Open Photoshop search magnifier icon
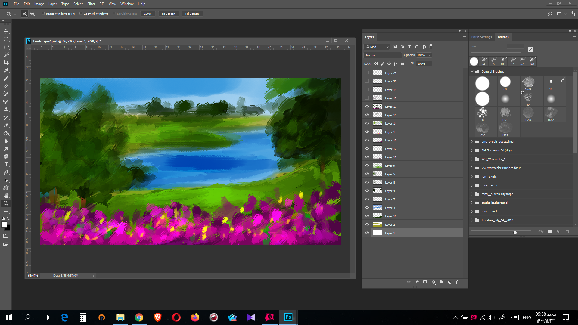 (x=550, y=14)
